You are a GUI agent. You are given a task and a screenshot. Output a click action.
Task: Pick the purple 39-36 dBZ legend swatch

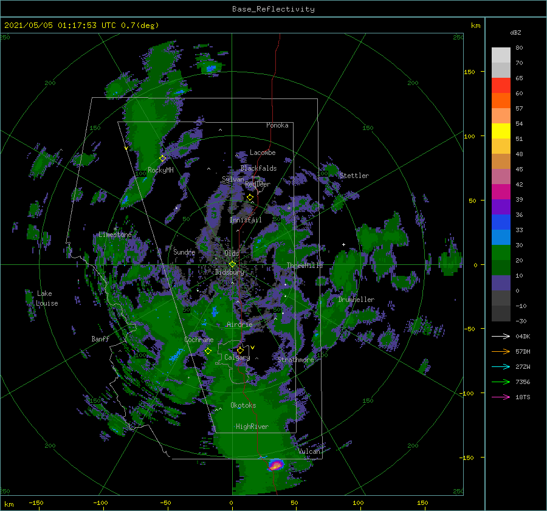coord(501,207)
